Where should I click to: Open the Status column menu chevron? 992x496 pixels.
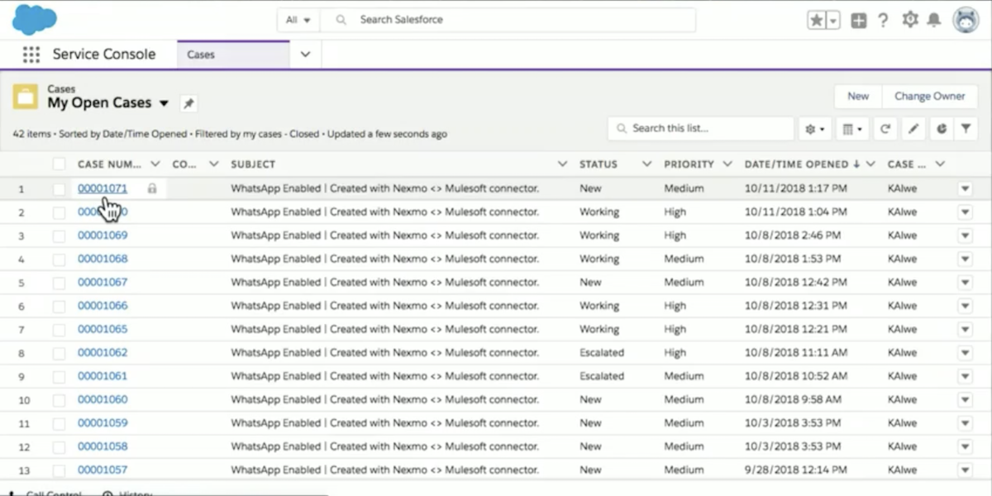click(646, 165)
